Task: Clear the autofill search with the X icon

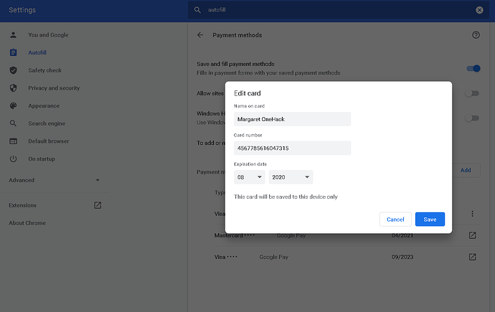Action: coord(479,10)
